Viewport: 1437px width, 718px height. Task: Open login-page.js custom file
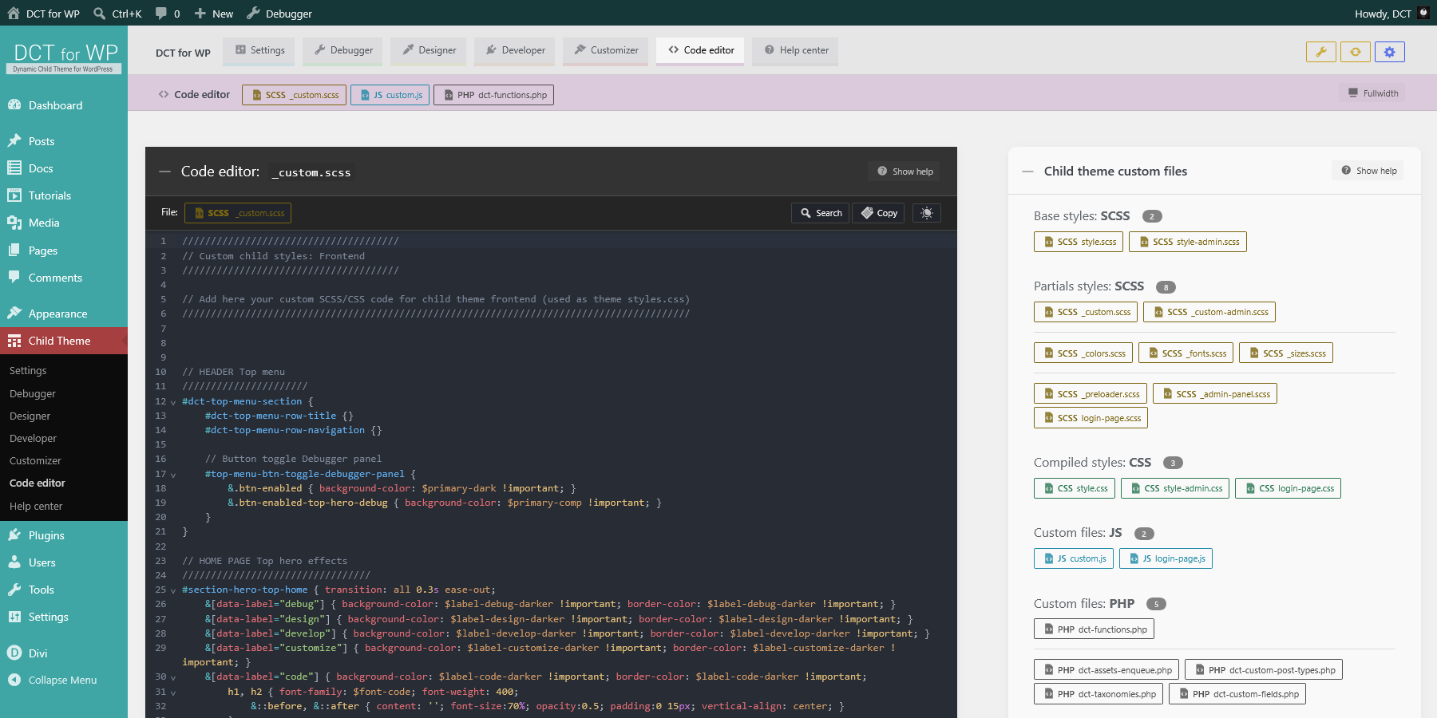pyautogui.click(x=1166, y=558)
